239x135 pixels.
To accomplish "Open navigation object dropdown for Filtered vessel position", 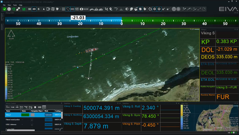I will tap(32, 120).
